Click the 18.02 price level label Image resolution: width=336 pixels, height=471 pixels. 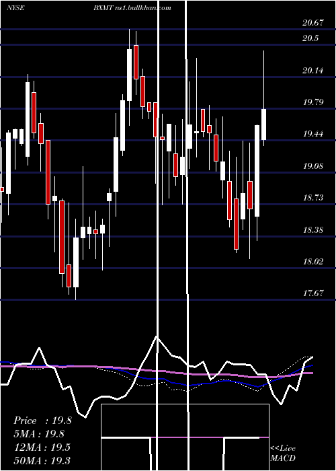[313, 262]
